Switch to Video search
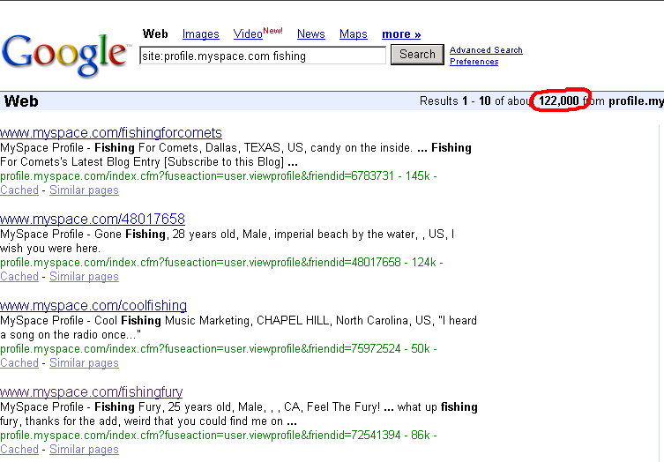This screenshot has width=664, height=462. [x=248, y=34]
